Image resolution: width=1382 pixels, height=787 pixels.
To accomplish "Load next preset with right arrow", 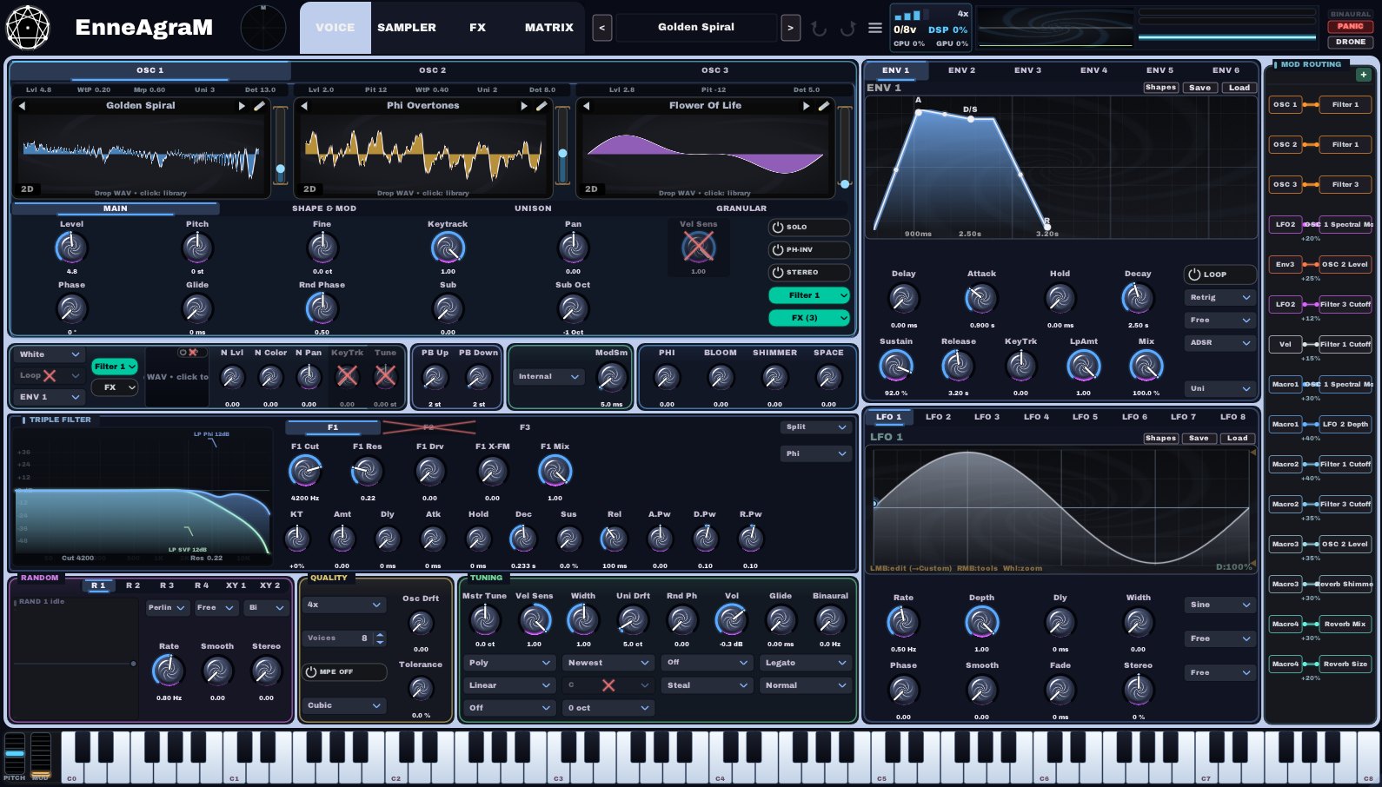I will (790, 28).
